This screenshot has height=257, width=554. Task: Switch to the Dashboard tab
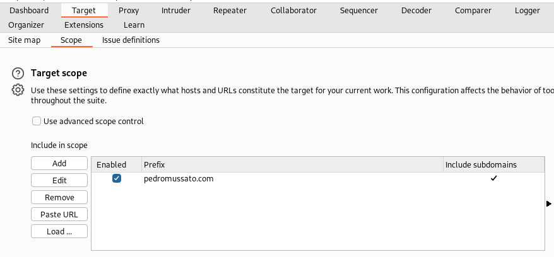[29, 10]
